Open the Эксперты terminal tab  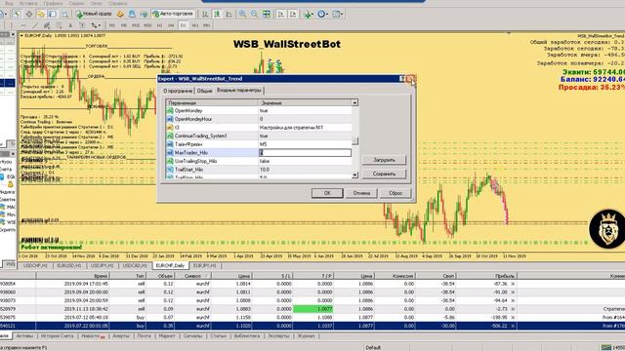coord(278,336)
